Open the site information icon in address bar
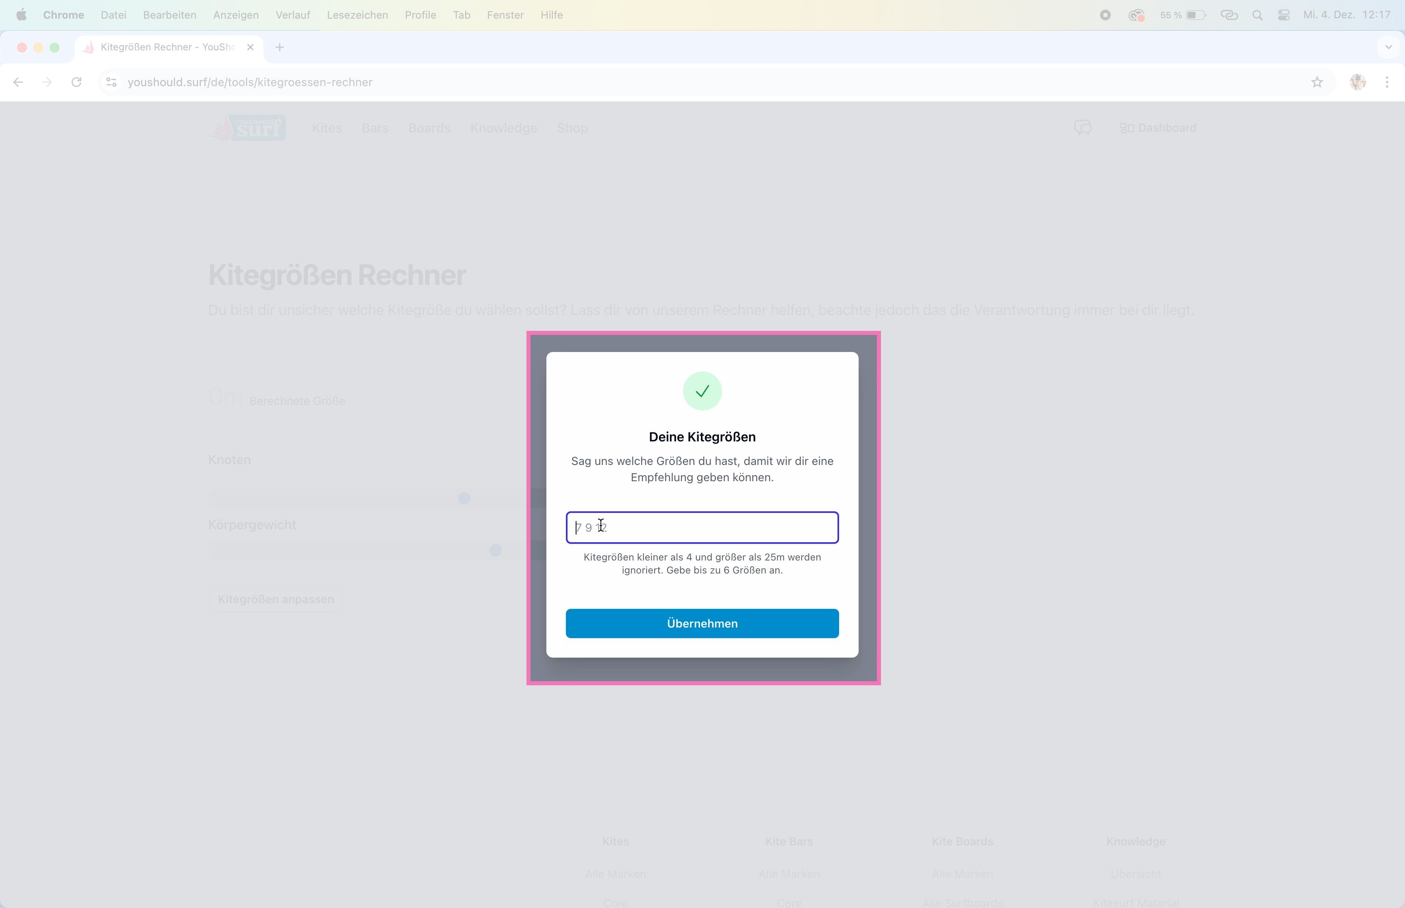The width and height of the screenshot is (1405, 908). pos(111,82)
